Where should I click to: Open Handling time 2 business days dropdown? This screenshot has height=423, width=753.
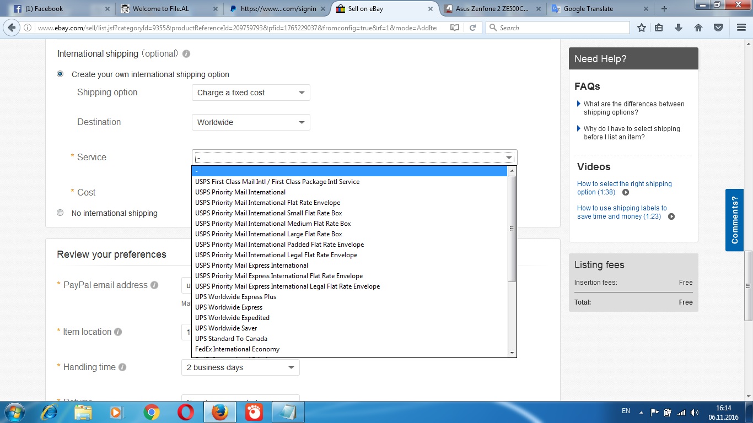tap(240, 367)
